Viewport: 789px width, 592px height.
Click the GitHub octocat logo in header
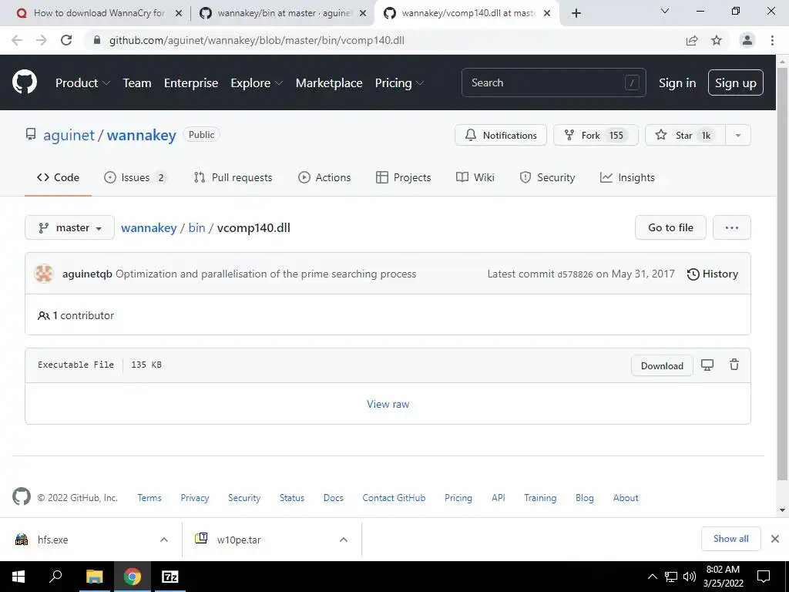click(x=24, y=82)
